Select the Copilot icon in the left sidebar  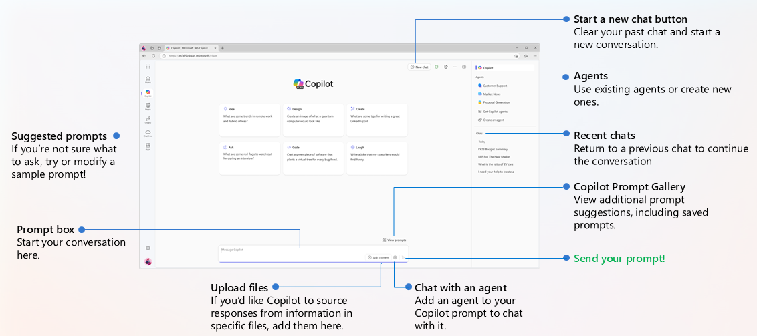point(148,93)
